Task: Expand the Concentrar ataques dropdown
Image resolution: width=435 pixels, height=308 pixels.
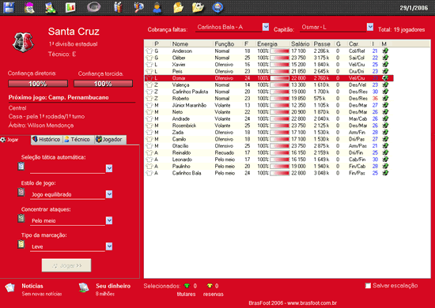Action: [x=109, y=220]
